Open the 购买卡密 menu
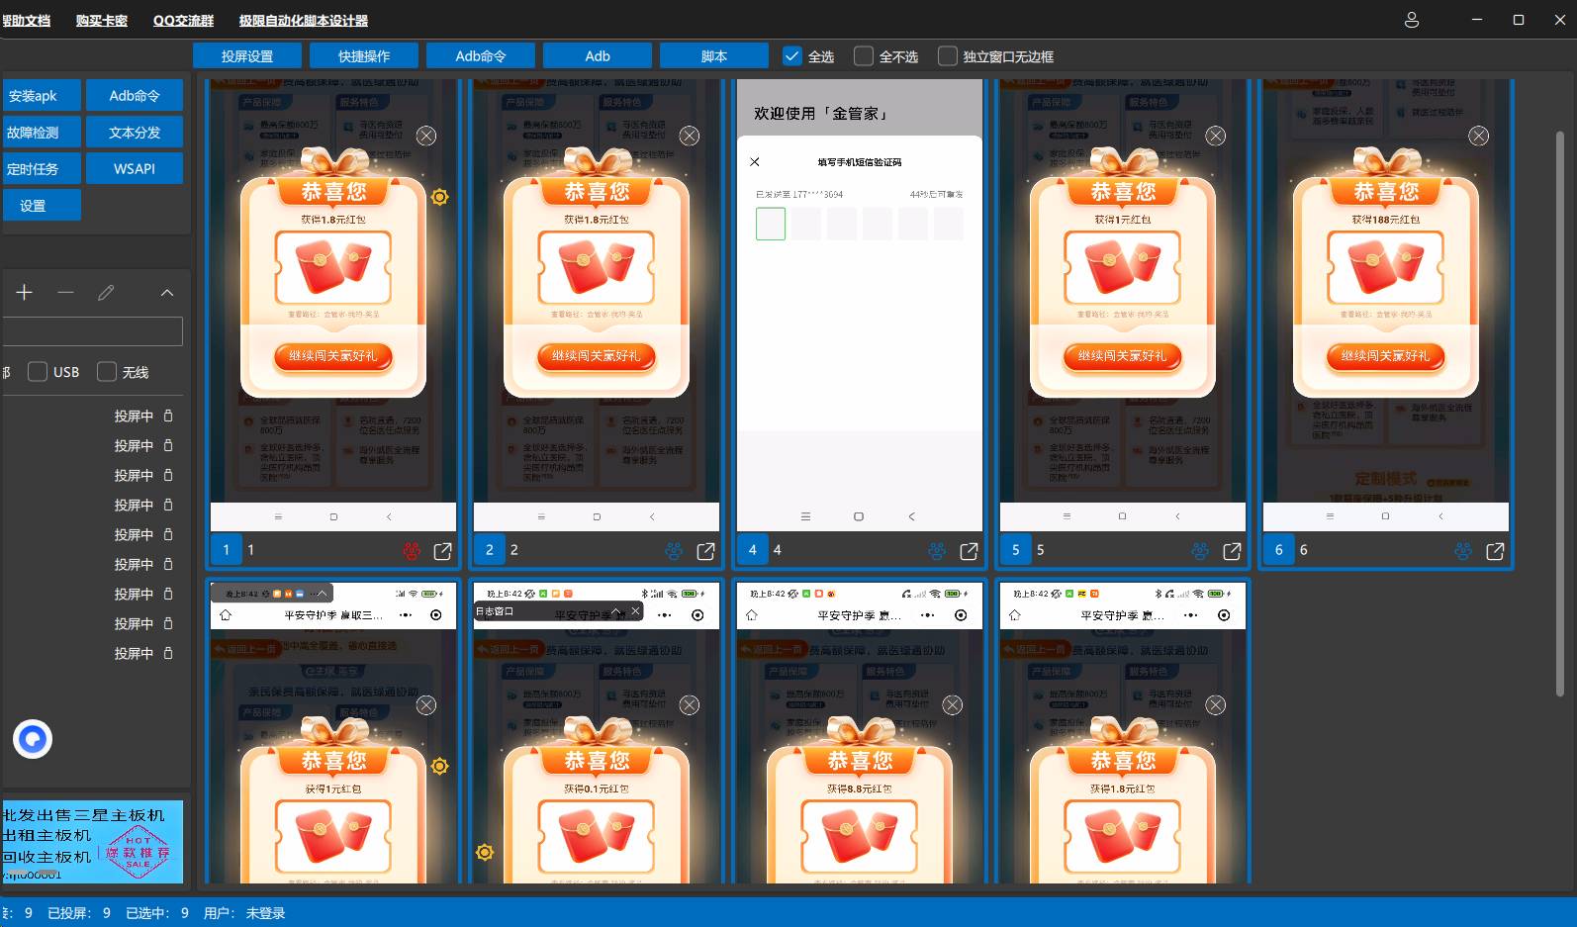Image resolution: width=1577 pixels, height=927 pixels. (x=102, y=20)
